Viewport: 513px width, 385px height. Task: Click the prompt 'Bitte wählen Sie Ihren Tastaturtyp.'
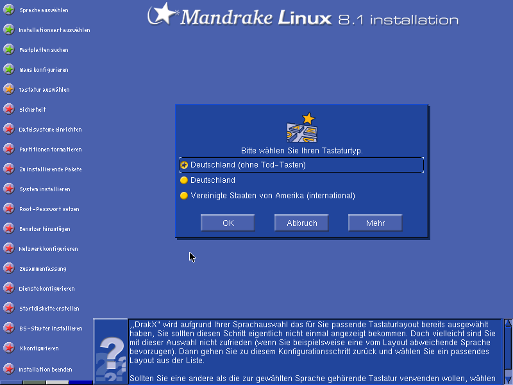pyautogui.click(x=302, y=151)
